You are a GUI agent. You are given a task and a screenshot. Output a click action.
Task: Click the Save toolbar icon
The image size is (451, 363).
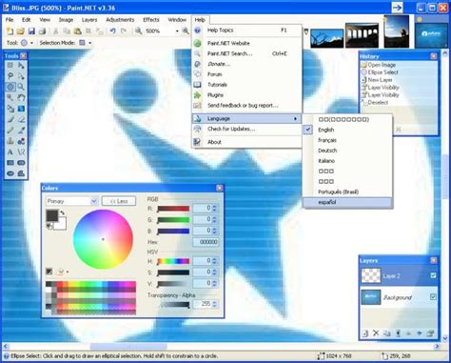coord(31,31)
